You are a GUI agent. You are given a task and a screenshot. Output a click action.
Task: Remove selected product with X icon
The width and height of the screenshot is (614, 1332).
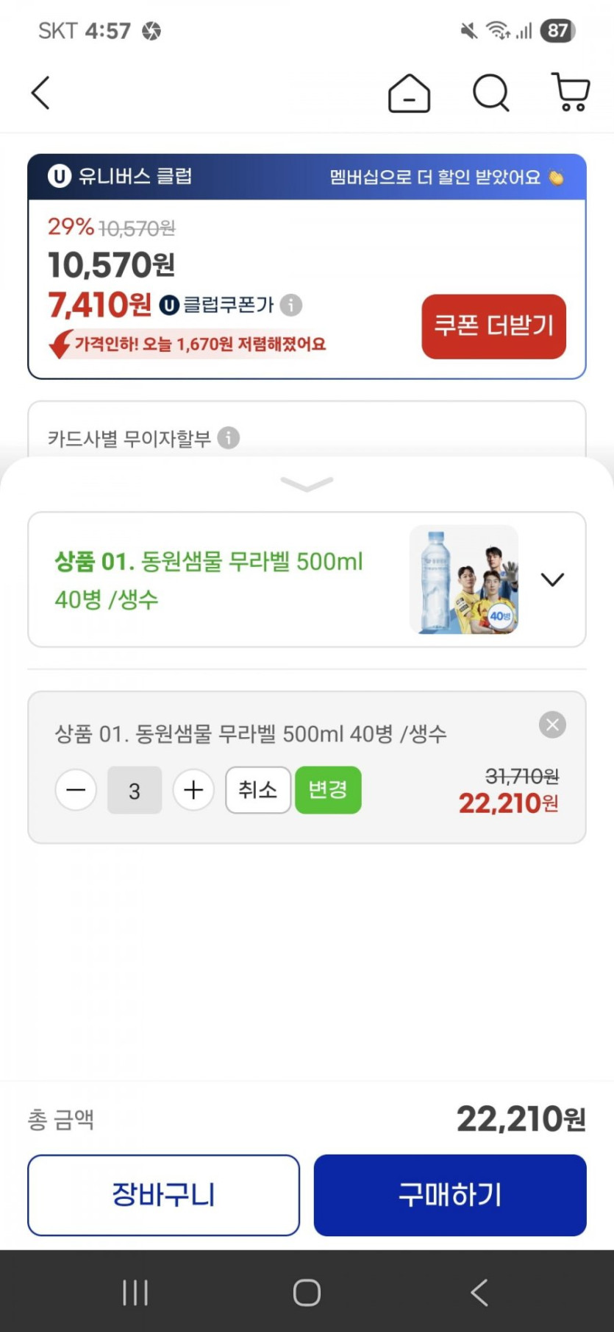552,725
